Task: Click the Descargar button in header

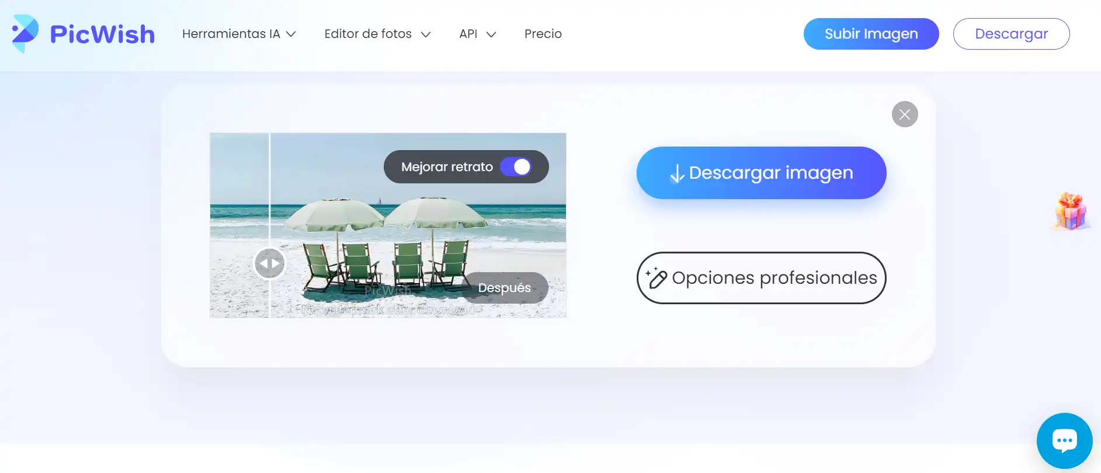Action: coord(1012,34)
